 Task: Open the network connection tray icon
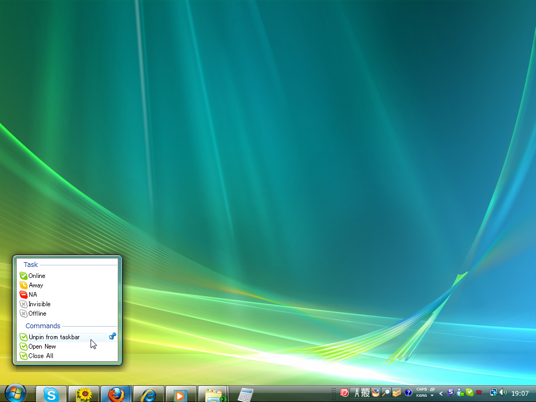tap(493, 393)
